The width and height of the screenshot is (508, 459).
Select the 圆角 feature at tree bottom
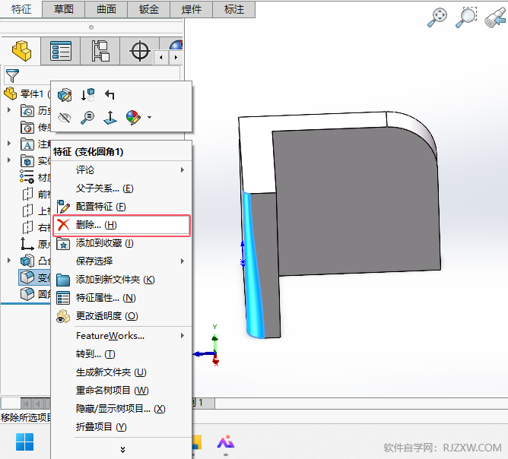35,294
